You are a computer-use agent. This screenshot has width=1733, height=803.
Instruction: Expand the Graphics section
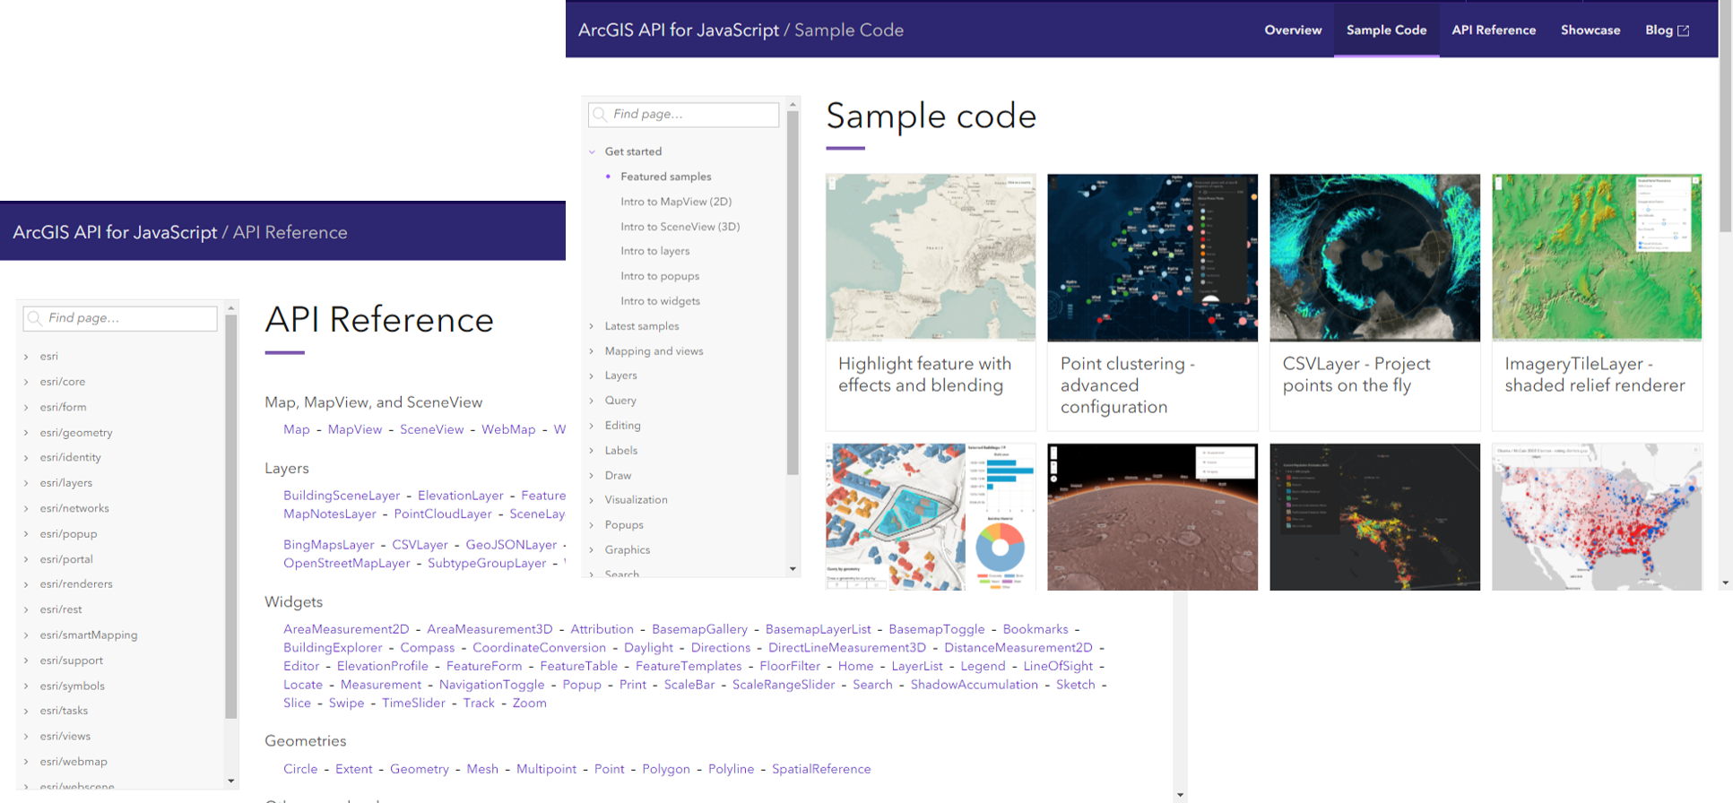click(x=592, y=550)
